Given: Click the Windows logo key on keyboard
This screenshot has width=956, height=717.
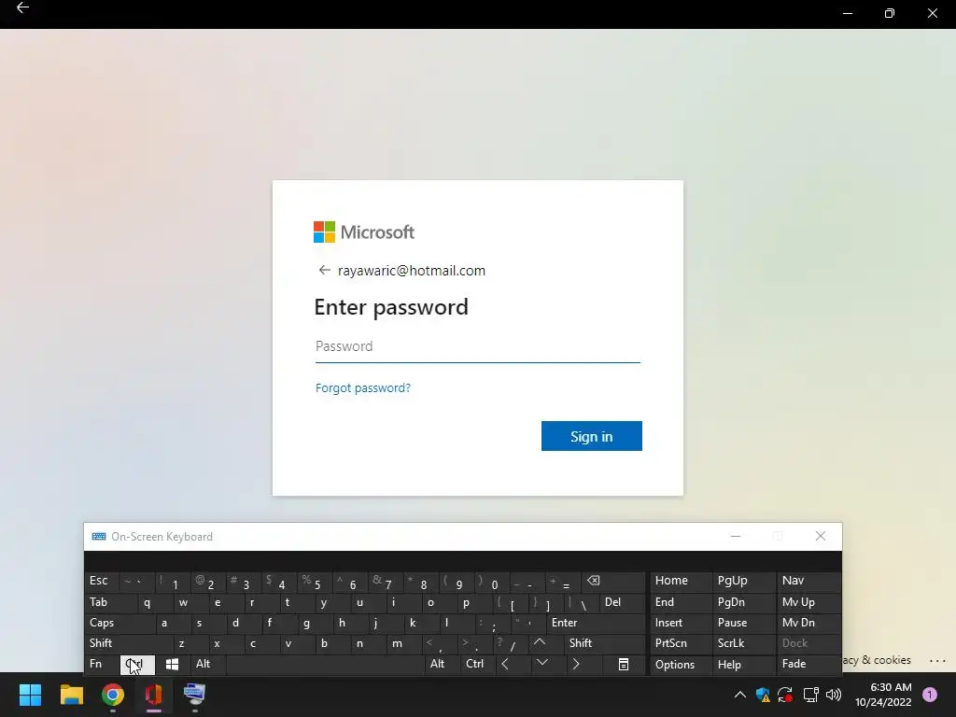Looking at the screenshot, I should [x=172, y=664].
